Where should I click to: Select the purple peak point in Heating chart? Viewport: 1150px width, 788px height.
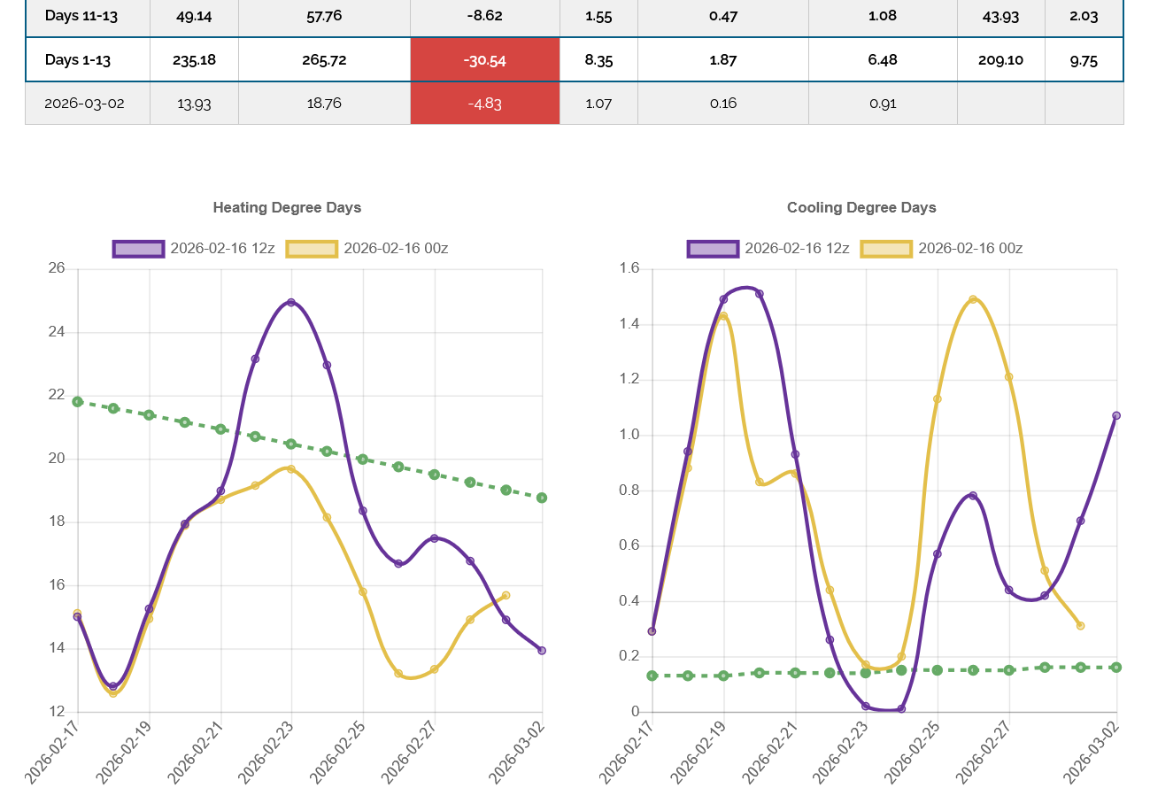pyautogui.click(x=291, y=303)
